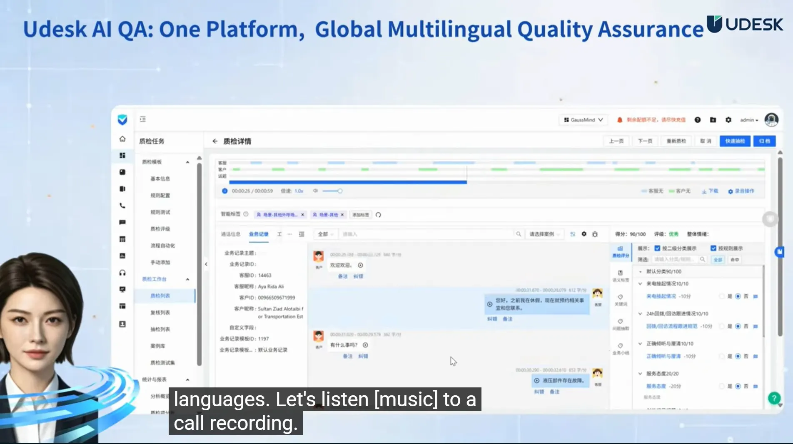Viewport: 793px width, 444px height.
Task: Collapse the 服务态度20/20 category
Action: tap(640, 374)
